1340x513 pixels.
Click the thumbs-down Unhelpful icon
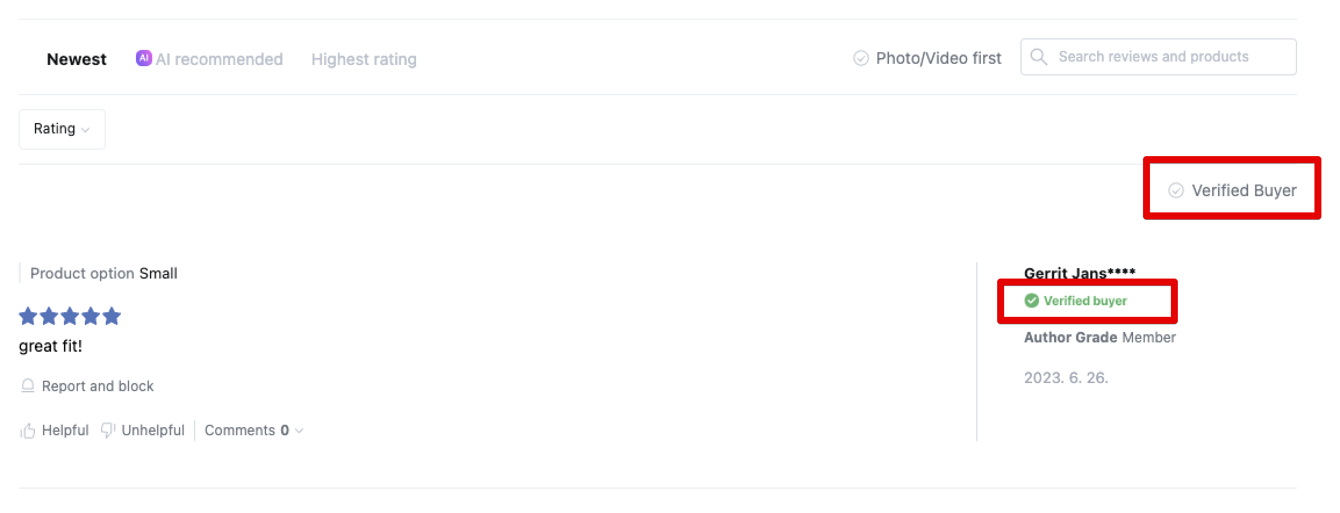point(108,430)
